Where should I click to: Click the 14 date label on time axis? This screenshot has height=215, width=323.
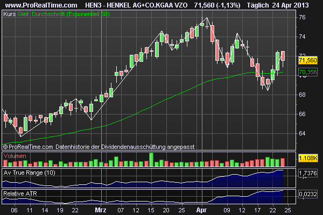pyautogui.click(x=45, y=210)
